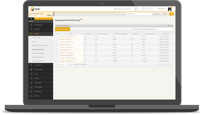Click the Siguiente pagination button
The image size is (202, 115).
pos(167,64)
